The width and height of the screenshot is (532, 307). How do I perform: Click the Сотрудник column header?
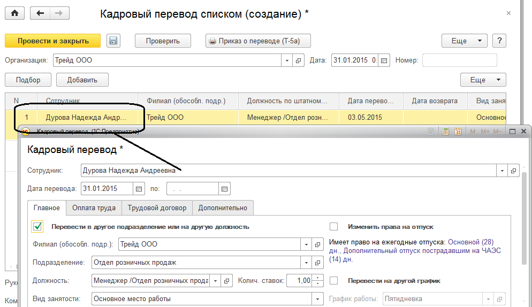point(88,101)
